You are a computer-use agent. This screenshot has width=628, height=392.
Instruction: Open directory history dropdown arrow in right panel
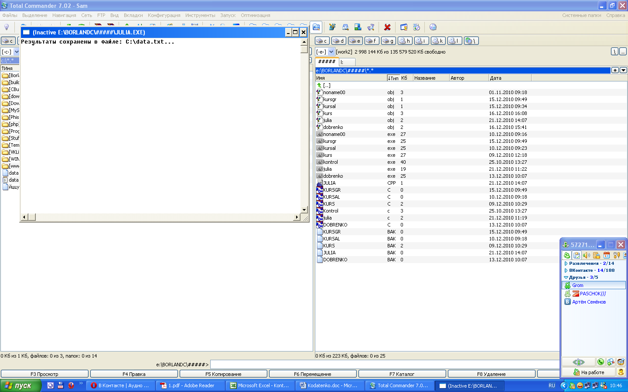click(623, 70)
